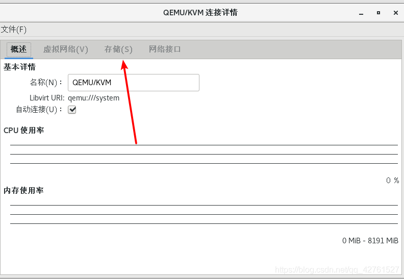Viewport: 404px width, 279px height.
Task: Close the QEMU/KVM 连接详情 window
Action: (x=396, y=13)
